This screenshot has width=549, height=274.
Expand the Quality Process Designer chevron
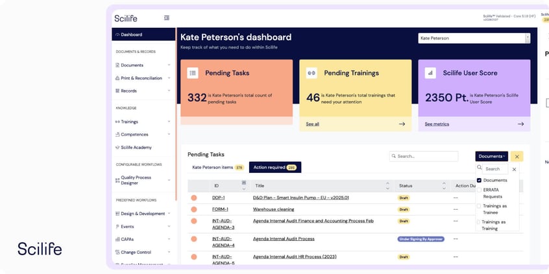[169, 180]
